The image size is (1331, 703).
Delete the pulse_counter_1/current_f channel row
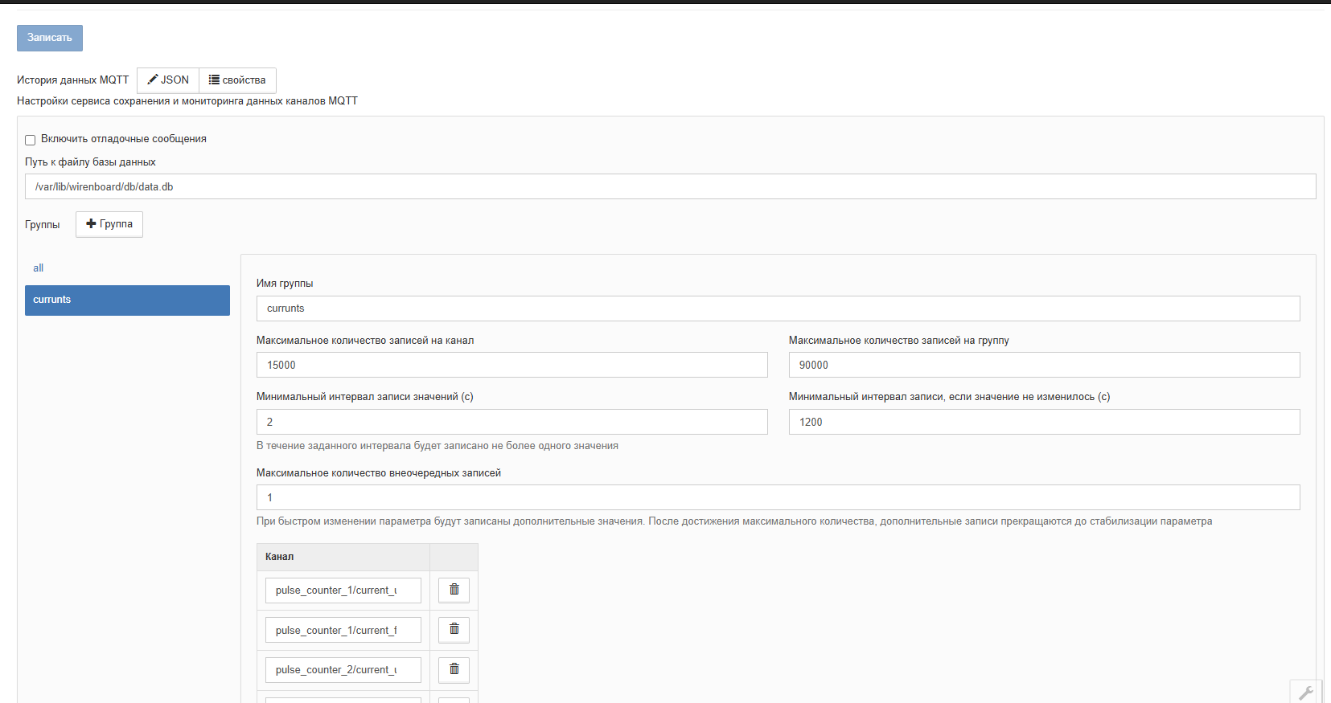pos(454,629)
